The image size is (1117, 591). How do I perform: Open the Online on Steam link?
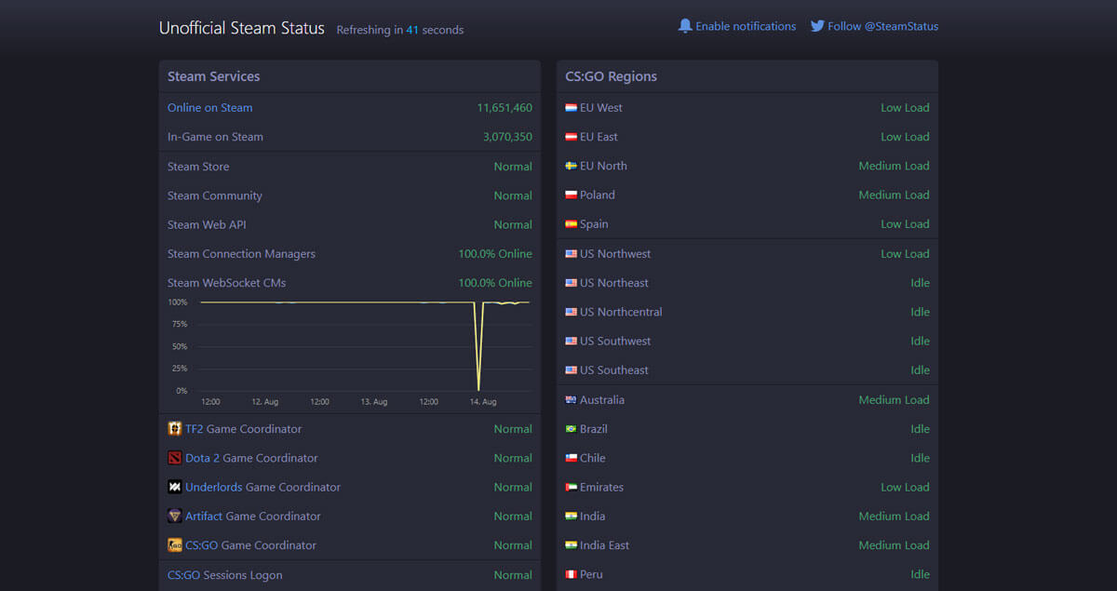tap(209, 108)
